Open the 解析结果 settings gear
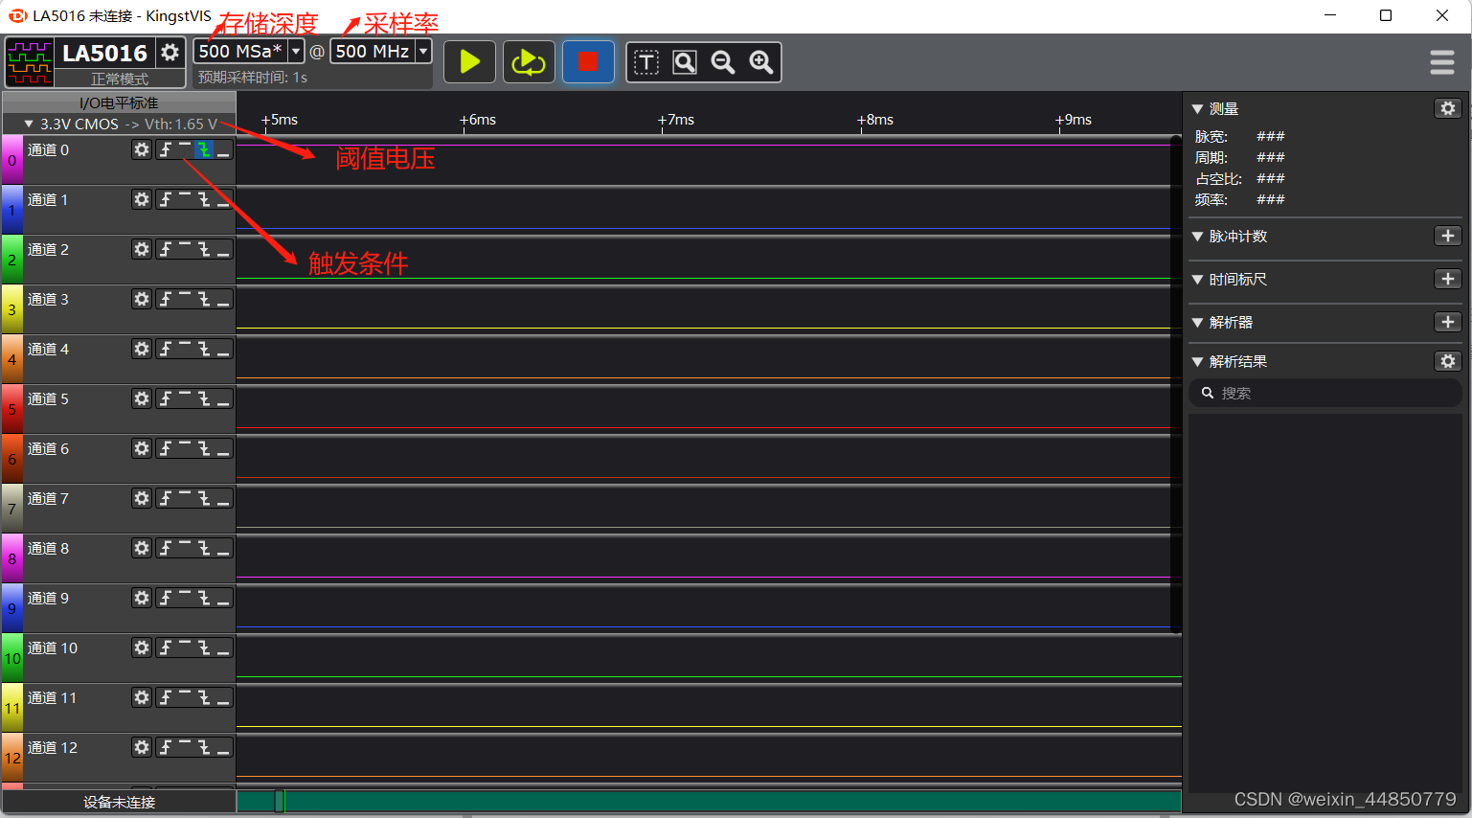Viewport: 1472px width, 818px height. tap(1448, 361)
